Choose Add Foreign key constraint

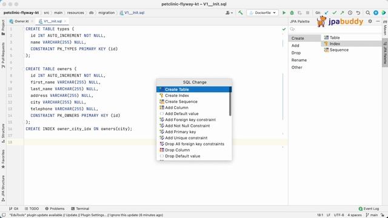click(x=193, y=120)
